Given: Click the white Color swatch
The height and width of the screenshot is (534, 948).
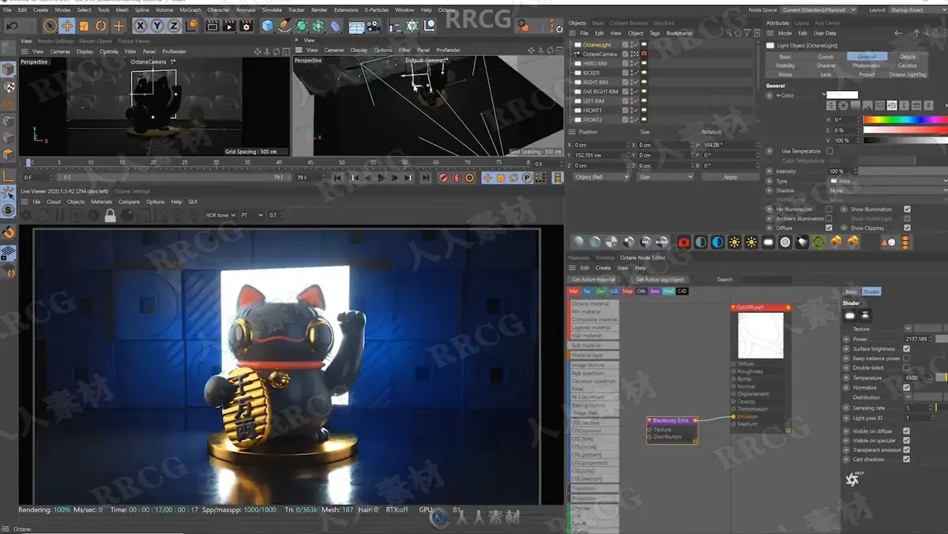Looking at the screenshot, I should click(842, 95).
